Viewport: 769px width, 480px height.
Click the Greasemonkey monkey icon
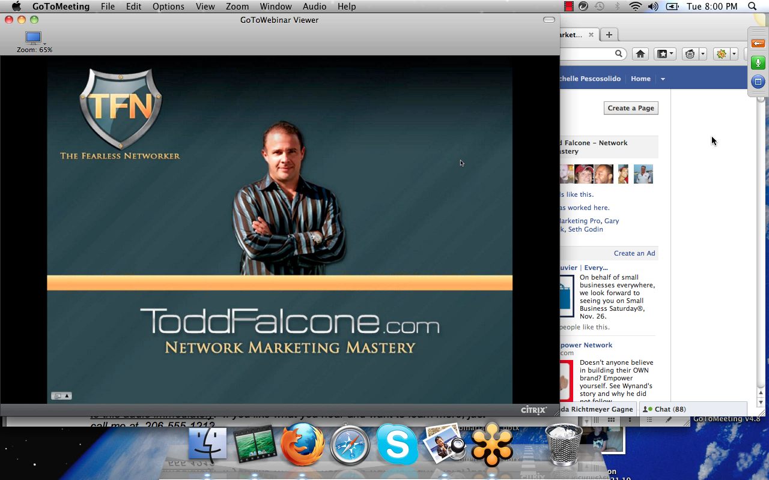(x=690, y=54)
